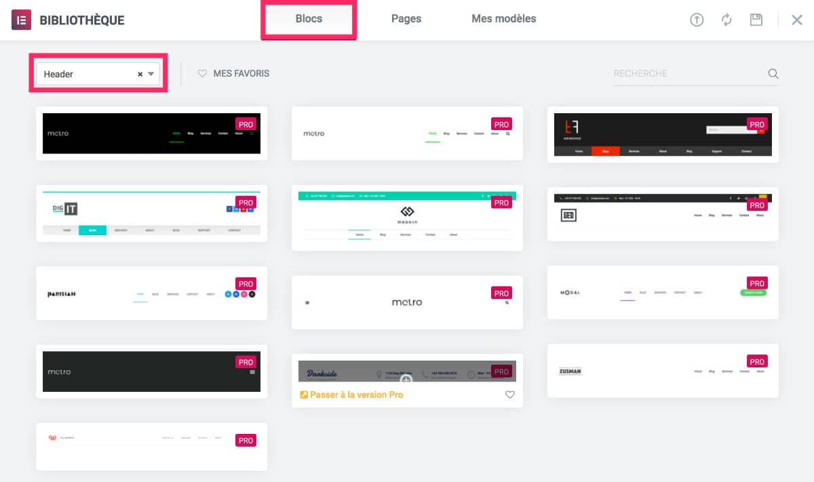Open the Mes modèles tab
814x482 pixels.
(x=503, y=19)
